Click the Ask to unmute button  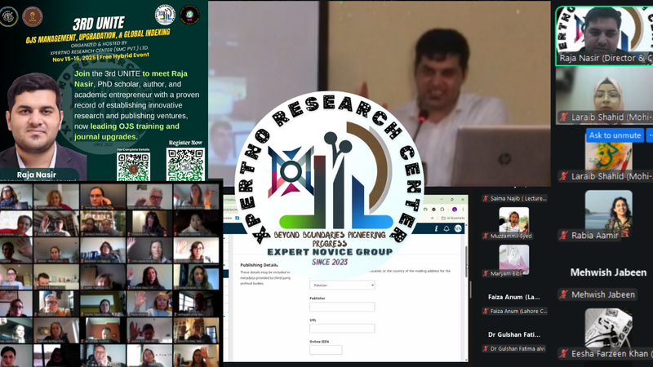(615, 135)
